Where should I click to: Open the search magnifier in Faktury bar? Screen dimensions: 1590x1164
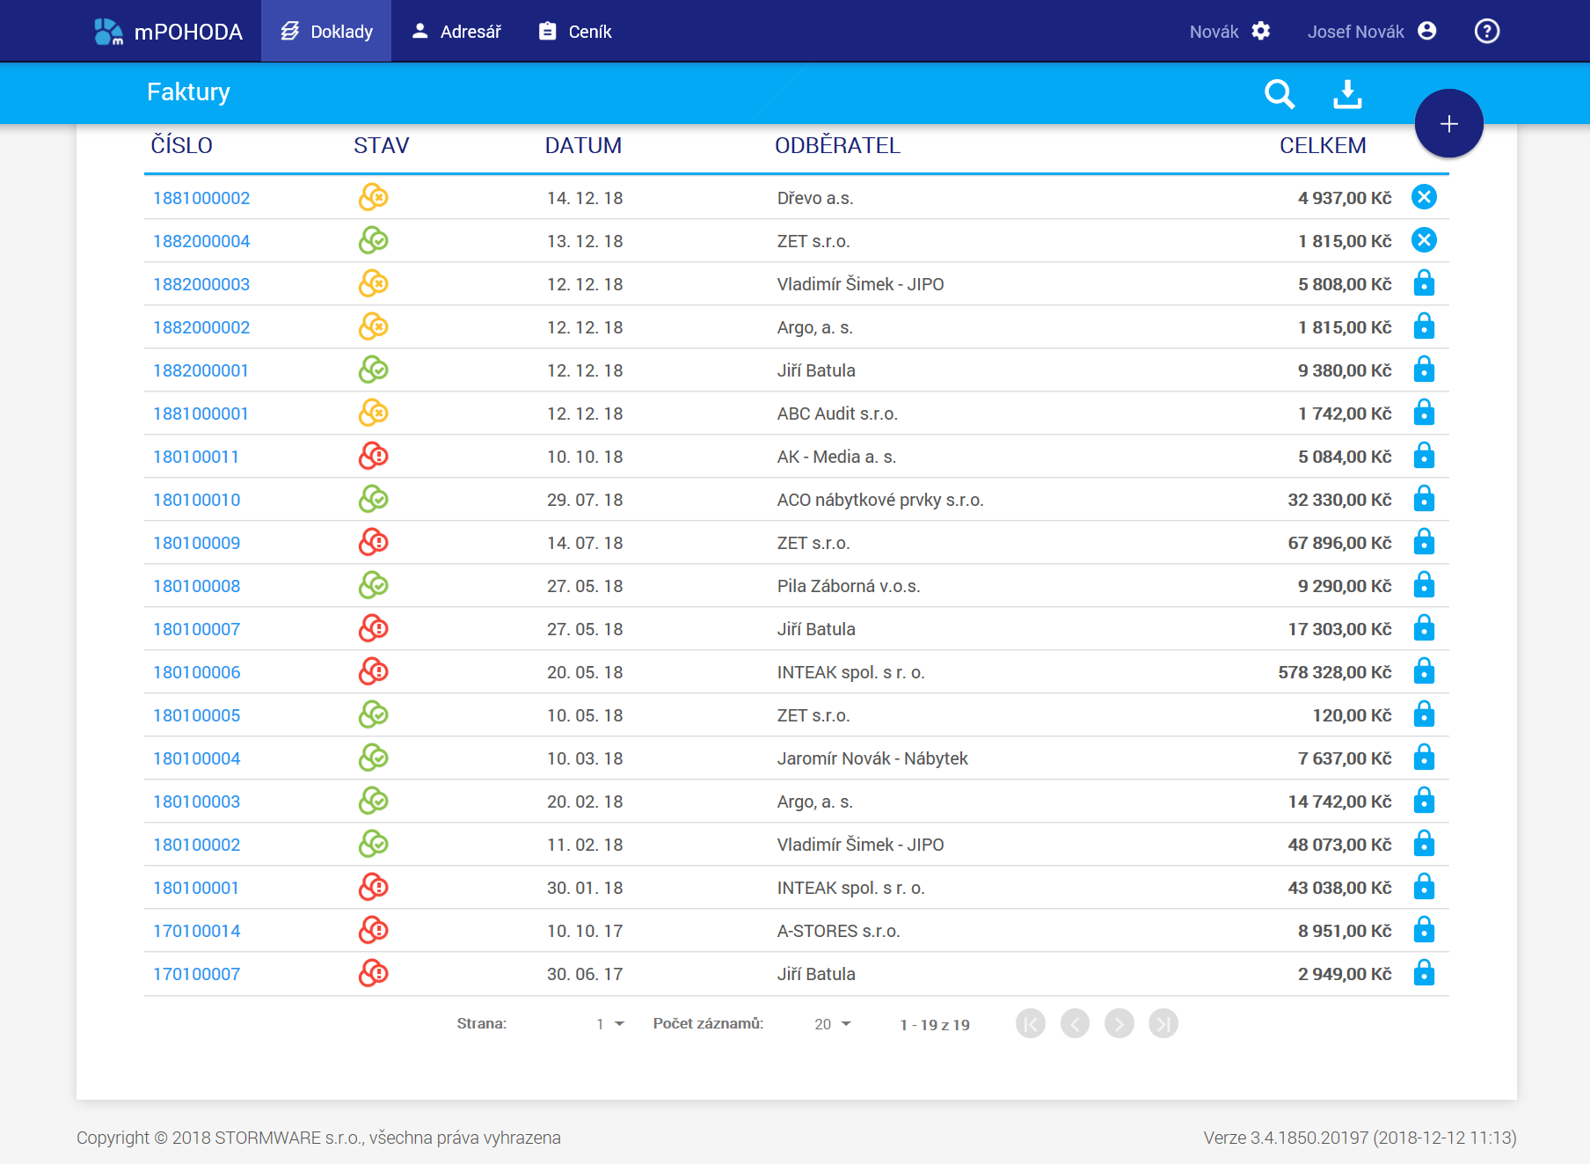1280,93
